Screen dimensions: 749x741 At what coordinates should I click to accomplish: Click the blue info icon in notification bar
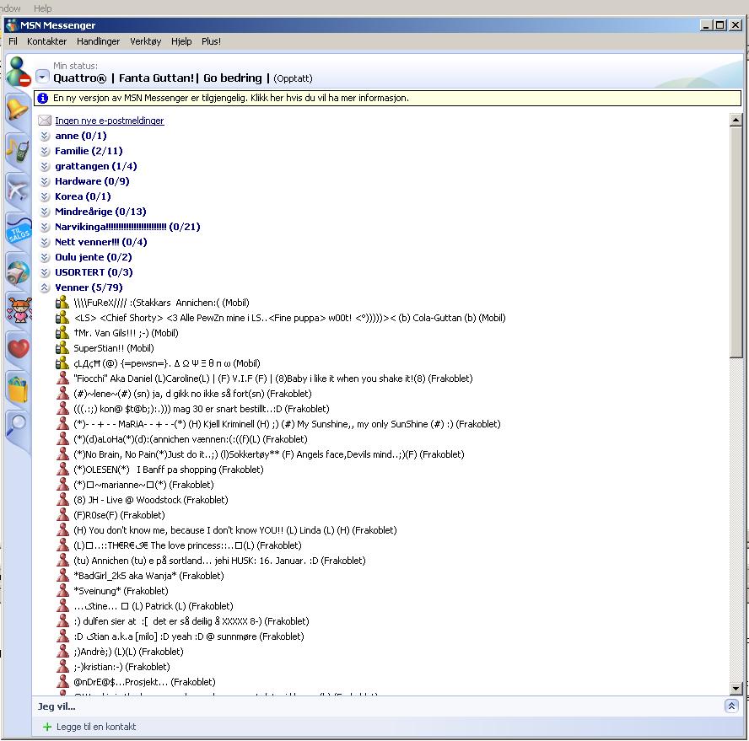pyautogui.click(x=42, y=99)
